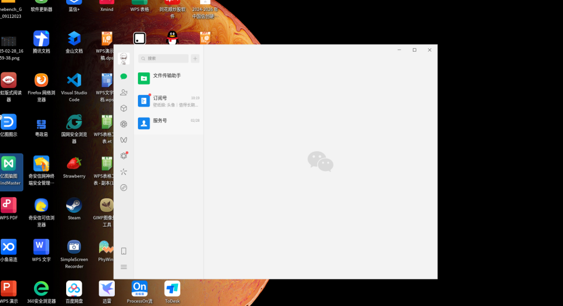Viewport: 563px width, 306px height.
Task: Open the Favorites cube icon in sidebar
Action: pos(124,108)
